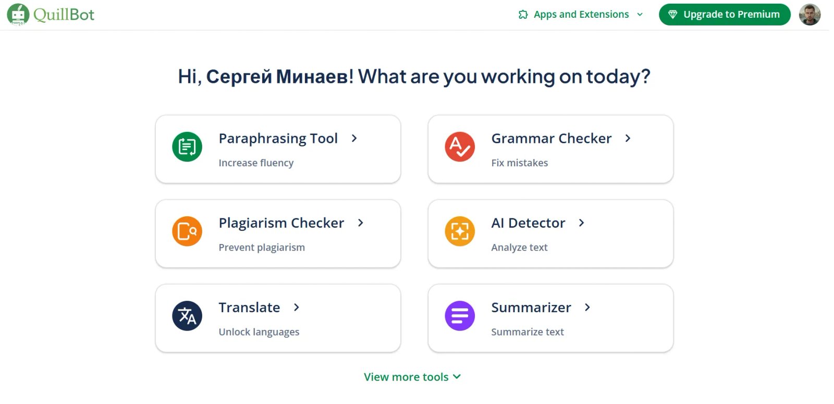Click Upgrade to Premium button
Viewport: 834px width, 404px height.
(x=725, y=15)
